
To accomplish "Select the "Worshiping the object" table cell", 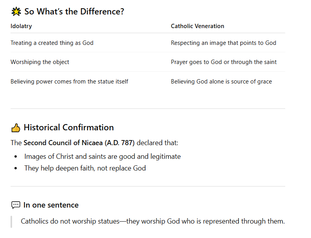I will pos(40,62).
